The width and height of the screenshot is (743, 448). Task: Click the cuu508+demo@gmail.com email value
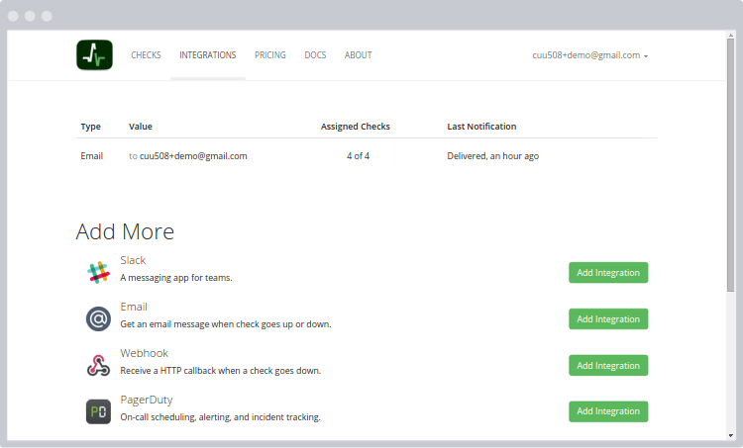[x=192, y=156]
